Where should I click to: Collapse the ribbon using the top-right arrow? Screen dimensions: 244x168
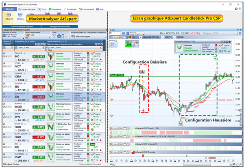coord(240,9)
